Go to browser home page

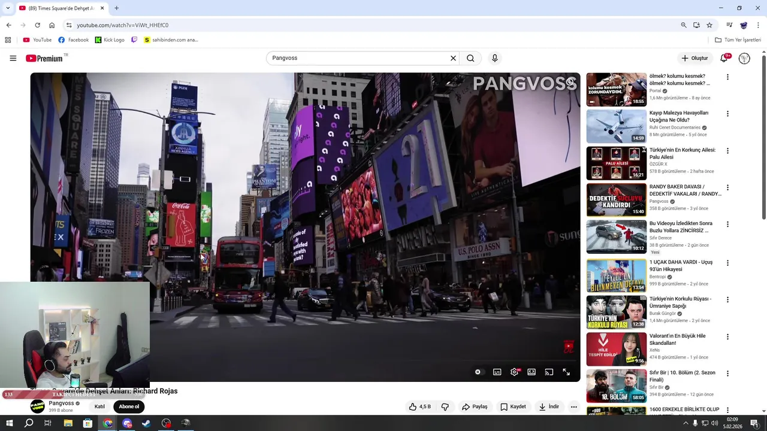[52, 25]
